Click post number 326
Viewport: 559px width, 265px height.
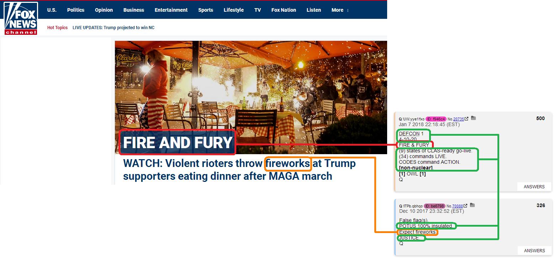tap(540, 205)
